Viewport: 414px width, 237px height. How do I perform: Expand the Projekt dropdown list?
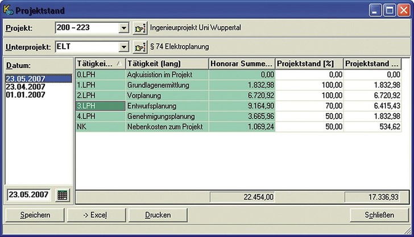(125, 28)
